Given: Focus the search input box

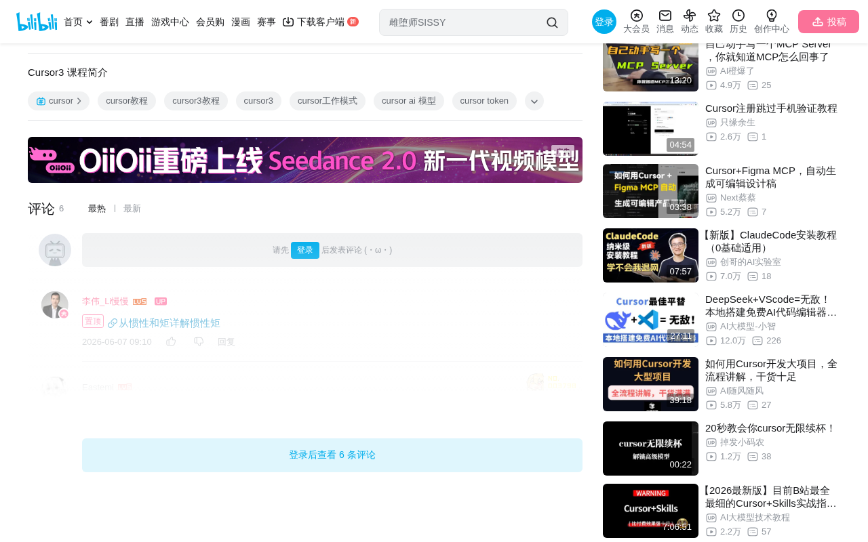Looking at the screenshot, I should [465, 22].
